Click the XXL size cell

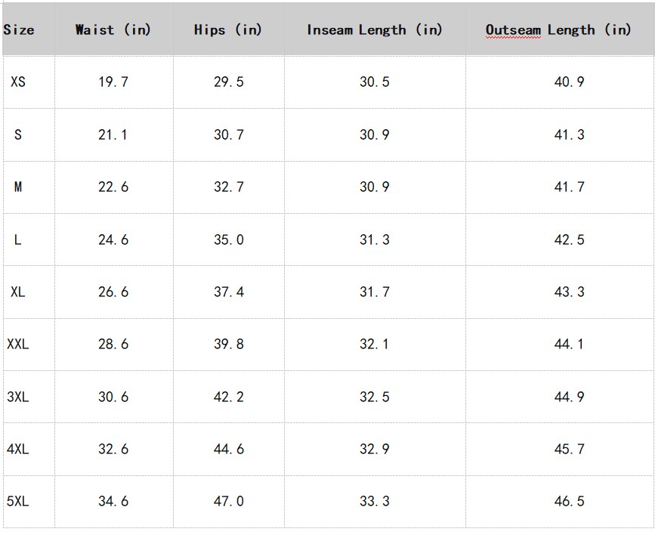(x=18, y=344)
